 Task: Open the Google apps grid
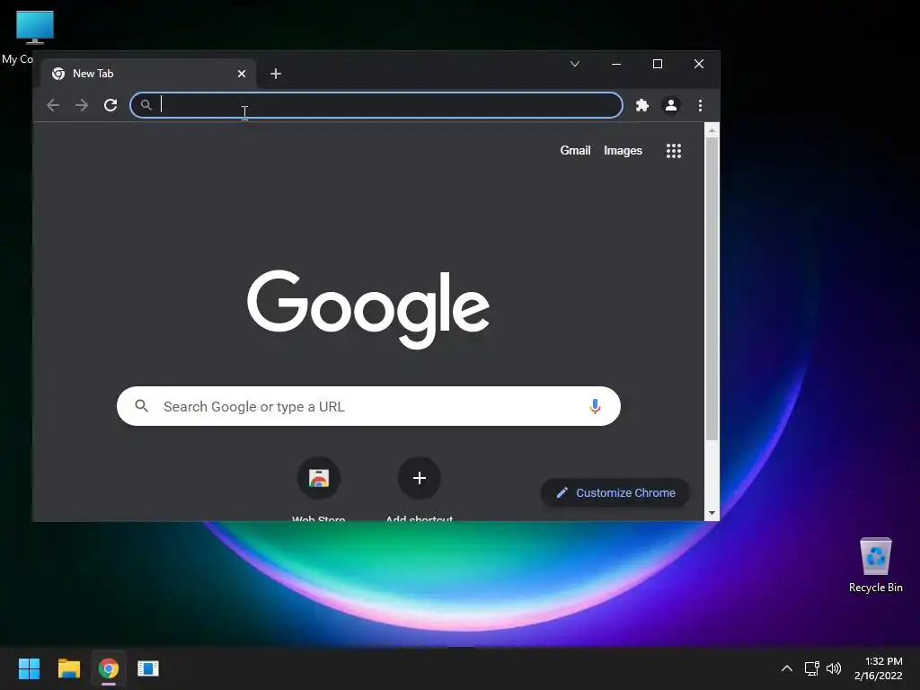pos(674,151)
